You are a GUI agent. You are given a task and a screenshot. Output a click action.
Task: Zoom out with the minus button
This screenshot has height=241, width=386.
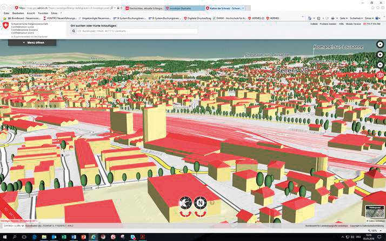pyautogui.click(x=380, y=65)
